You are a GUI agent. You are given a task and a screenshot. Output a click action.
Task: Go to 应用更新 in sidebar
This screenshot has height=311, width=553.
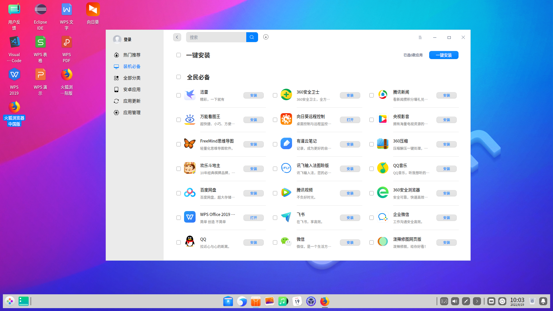pos(132,101)
